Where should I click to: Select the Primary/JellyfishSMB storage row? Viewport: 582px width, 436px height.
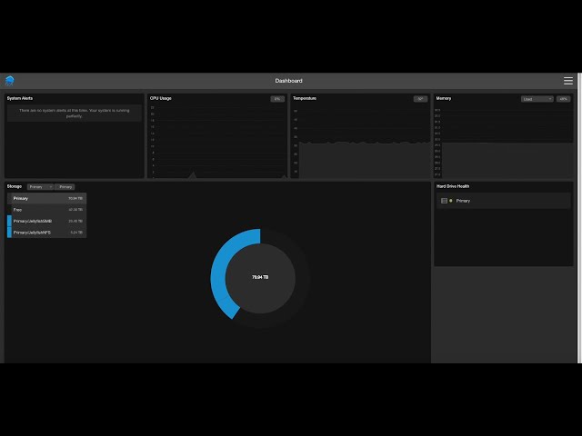(46, 221)
